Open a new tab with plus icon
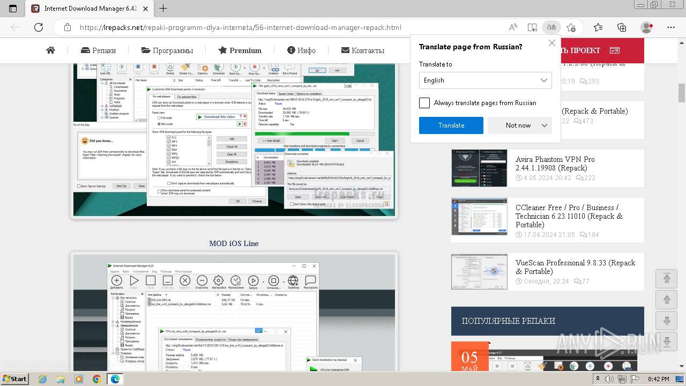Image resolution: width=686 pixels, height=386 pixels. click(x=163, y=9)
